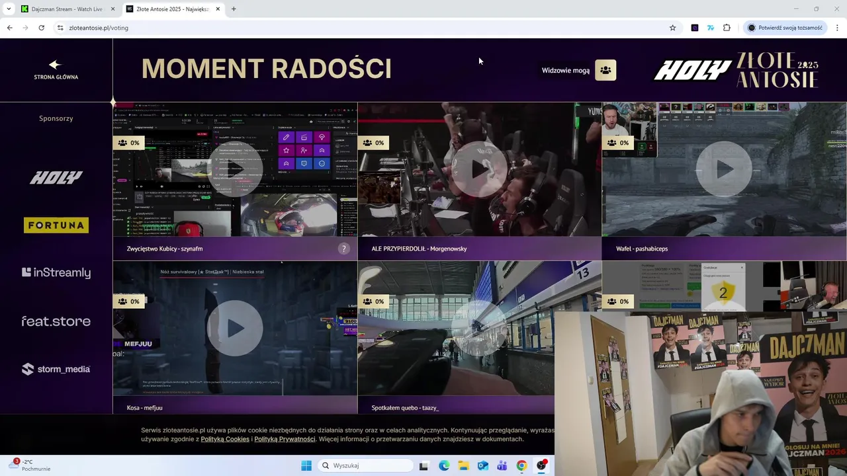Open the inStreamly sponsor logo

(56, 272)
